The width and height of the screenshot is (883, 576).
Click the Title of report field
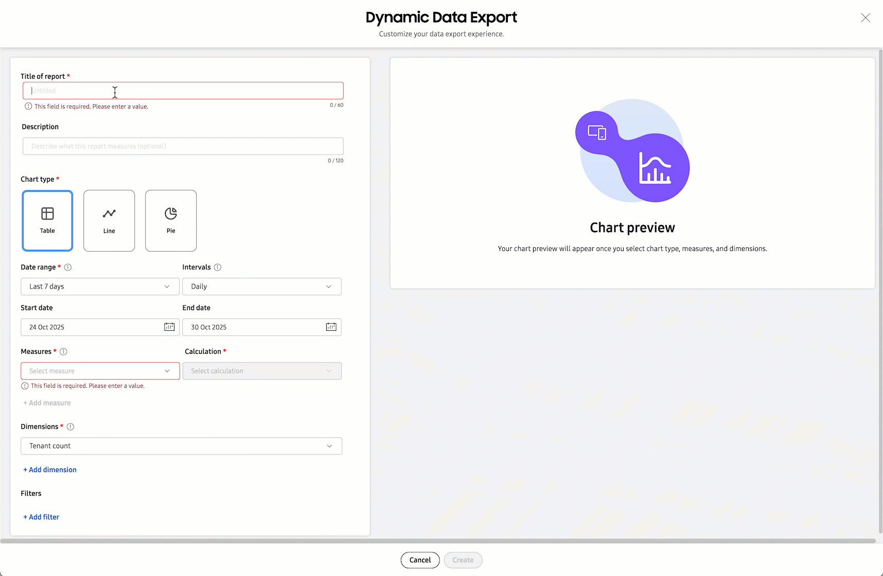183,91
